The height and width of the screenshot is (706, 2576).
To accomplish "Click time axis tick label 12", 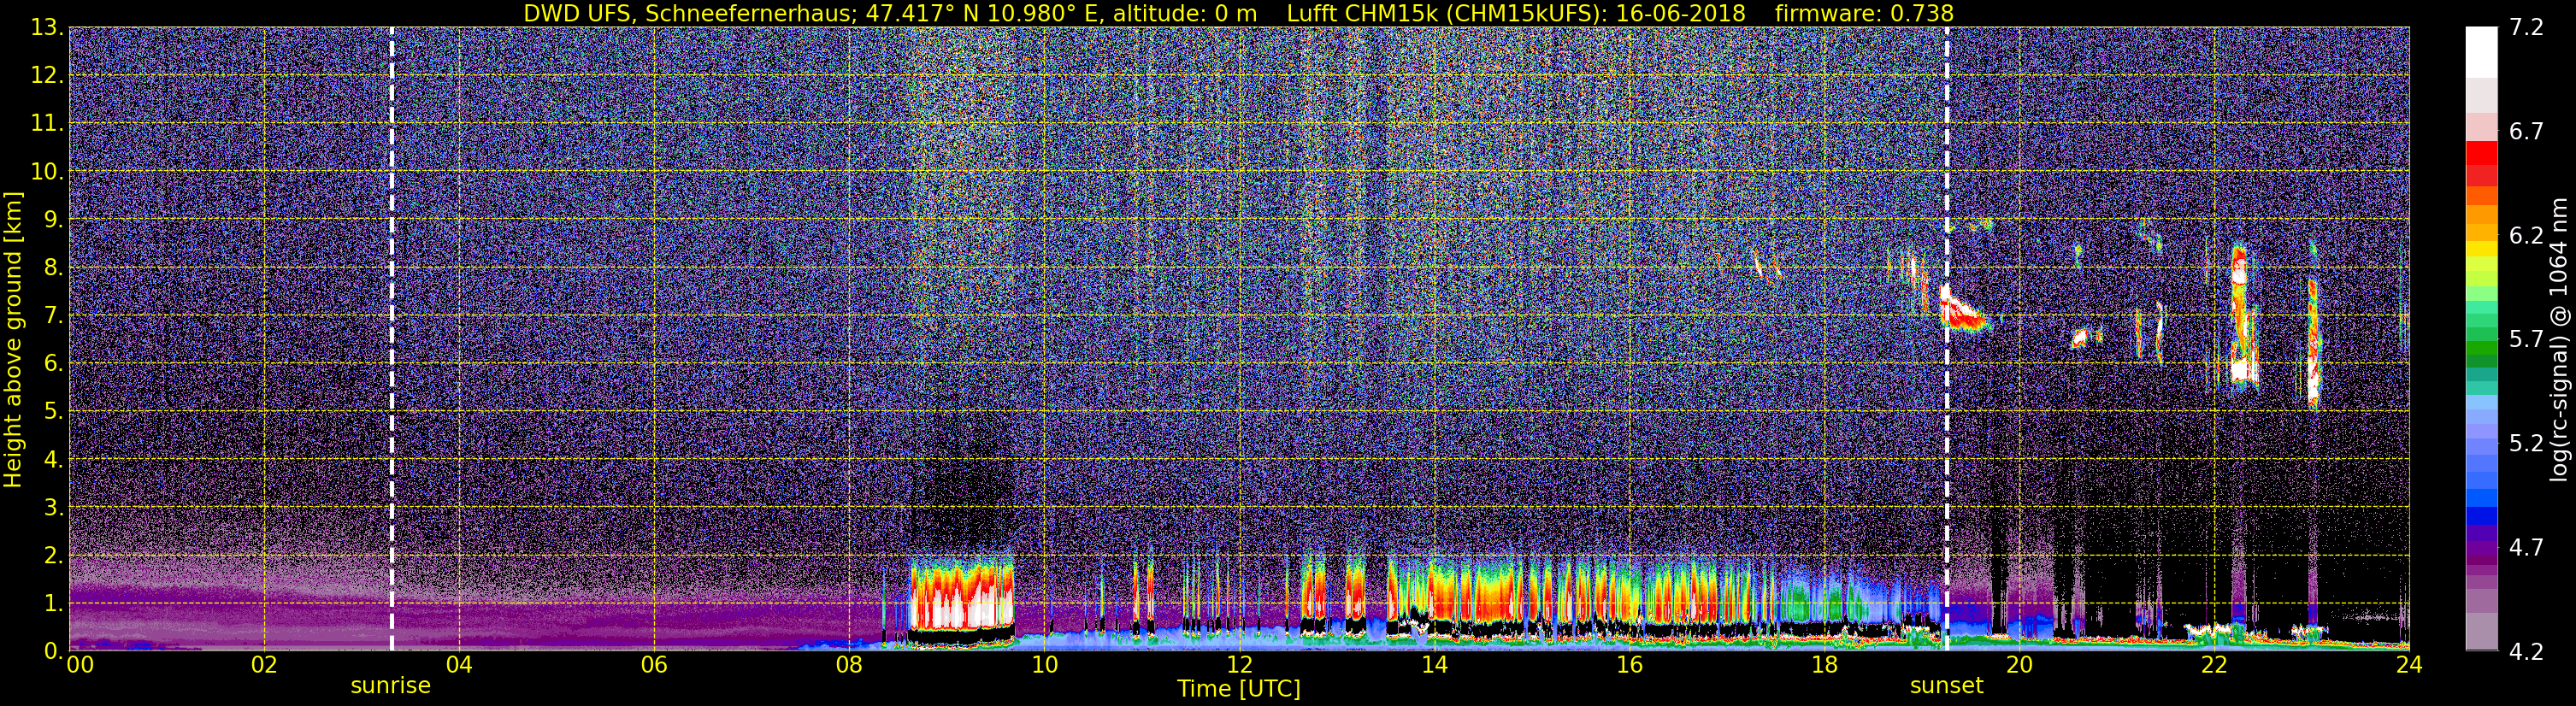I will (x=1239, y=665).
